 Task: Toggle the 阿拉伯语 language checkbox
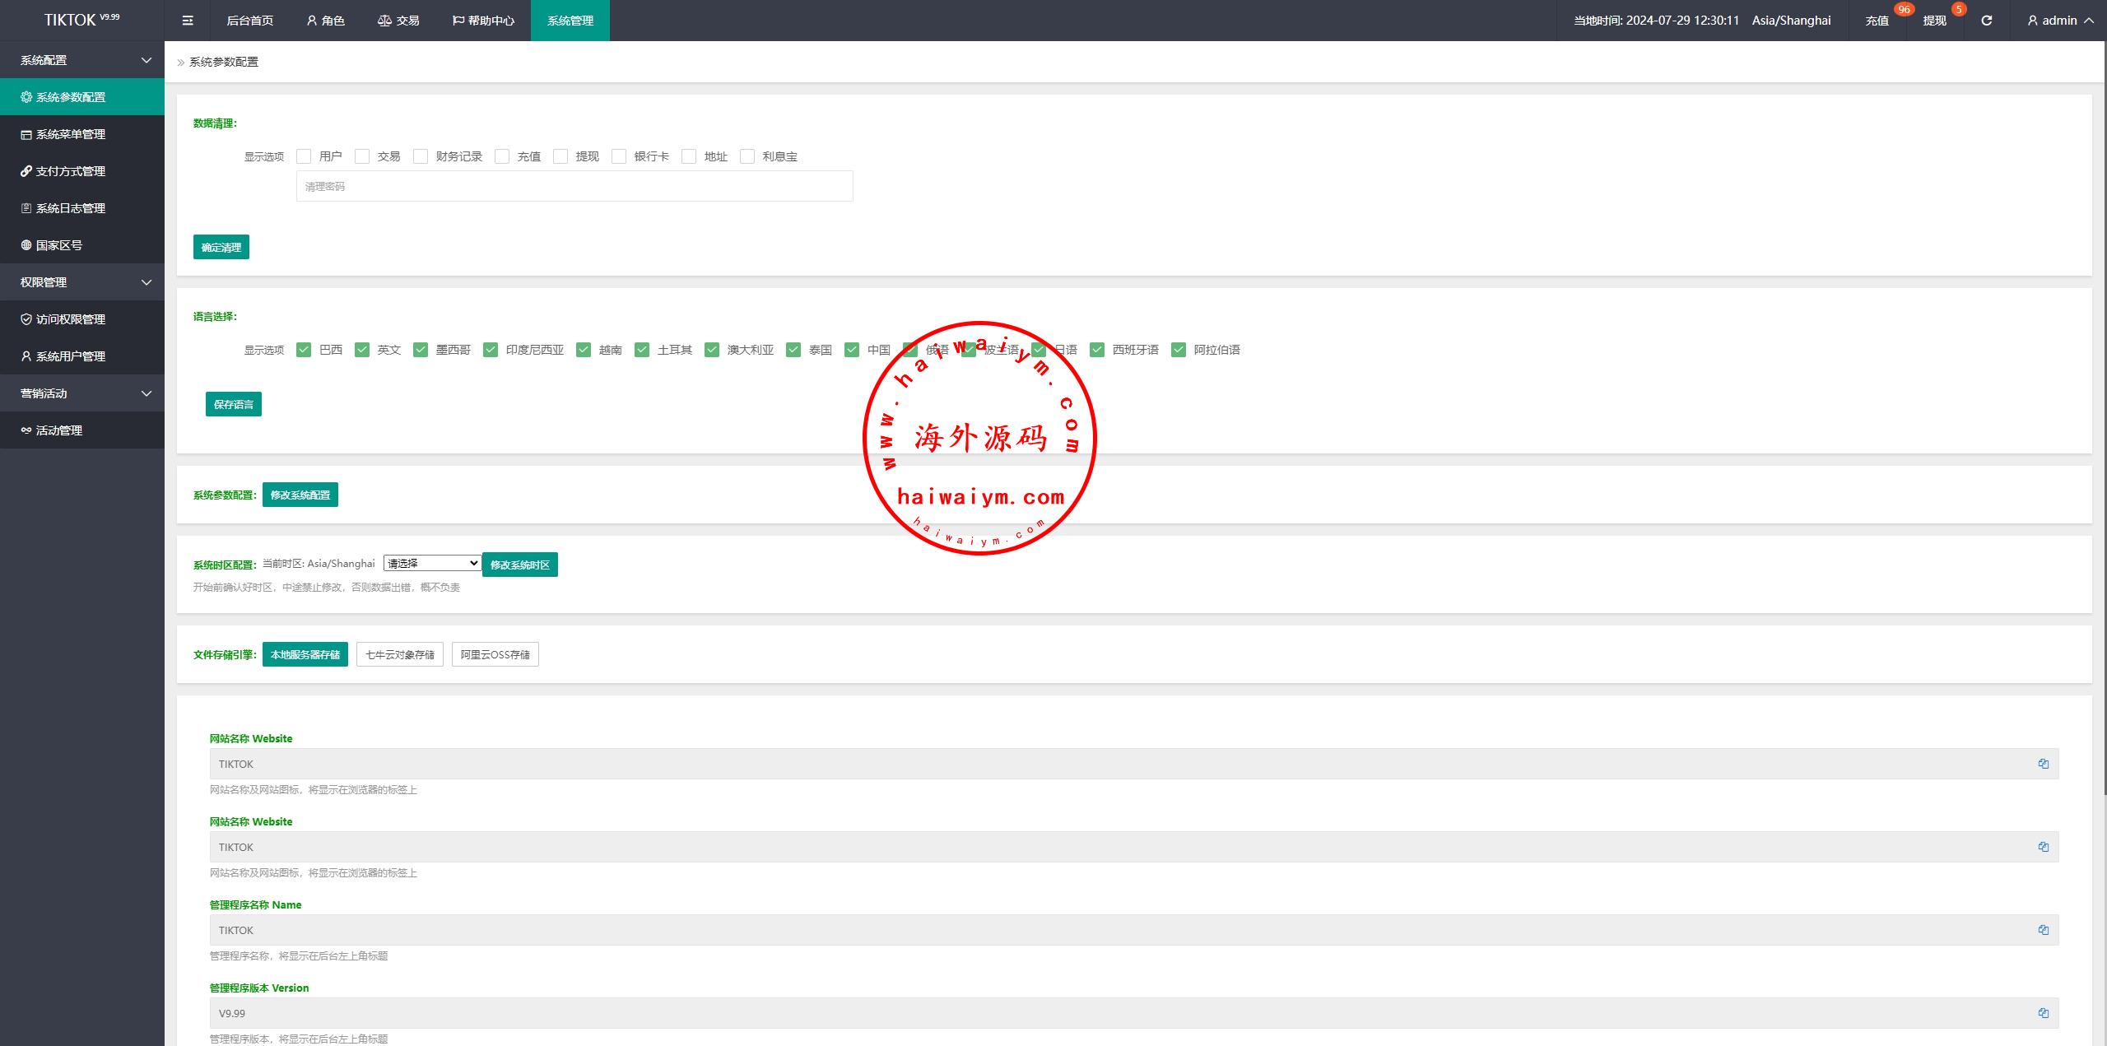point(1179,350)
